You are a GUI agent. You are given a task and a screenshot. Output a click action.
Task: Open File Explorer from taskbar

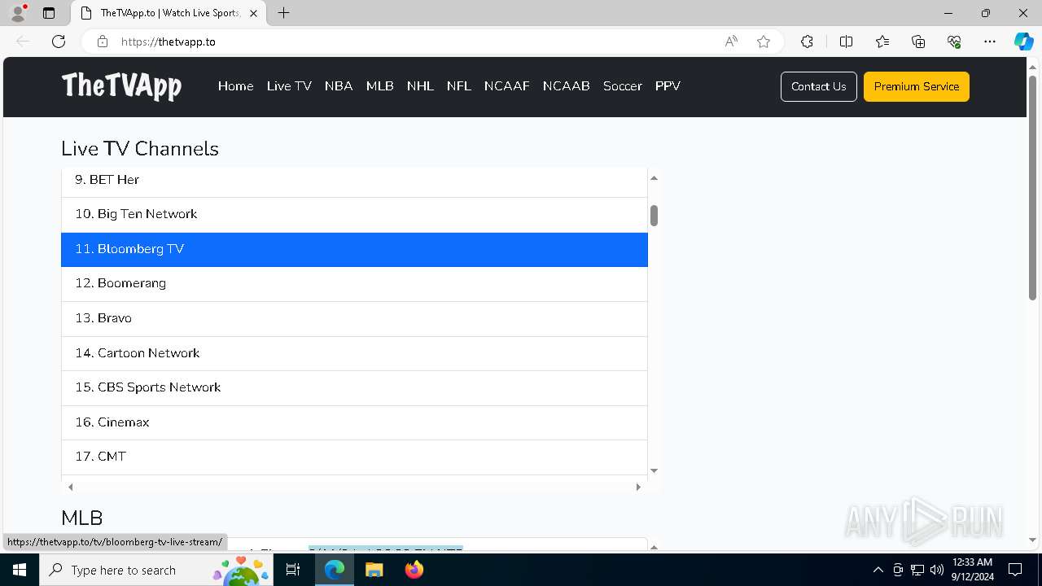pos(374,570)
